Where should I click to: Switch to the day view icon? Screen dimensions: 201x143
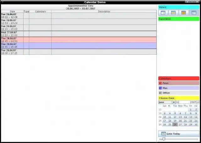[x=163, y=13]
